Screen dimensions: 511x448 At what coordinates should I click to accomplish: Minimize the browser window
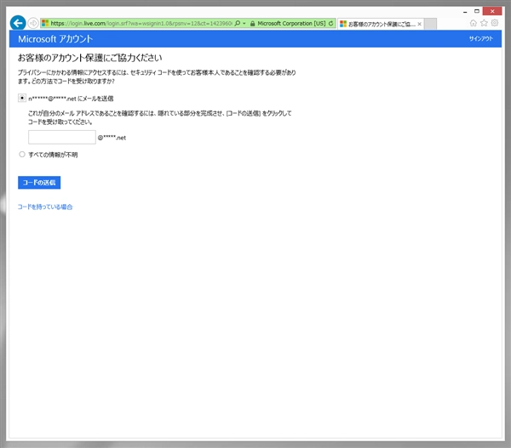coord(465,12)
